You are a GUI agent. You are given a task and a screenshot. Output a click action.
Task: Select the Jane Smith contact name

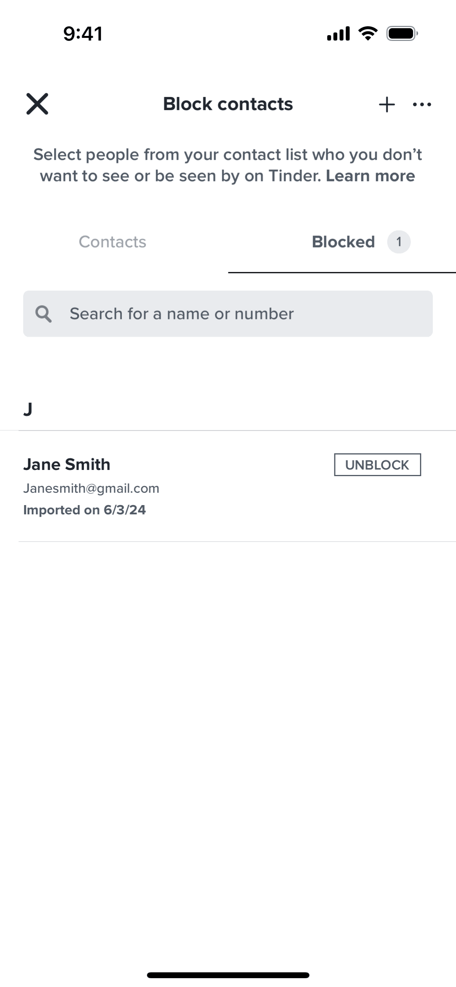[67, 465]
